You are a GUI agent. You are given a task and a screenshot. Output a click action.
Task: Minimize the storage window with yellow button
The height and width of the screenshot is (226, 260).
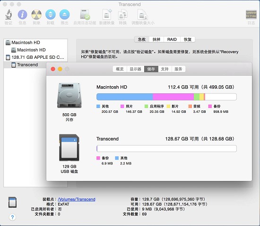[60, 69]
